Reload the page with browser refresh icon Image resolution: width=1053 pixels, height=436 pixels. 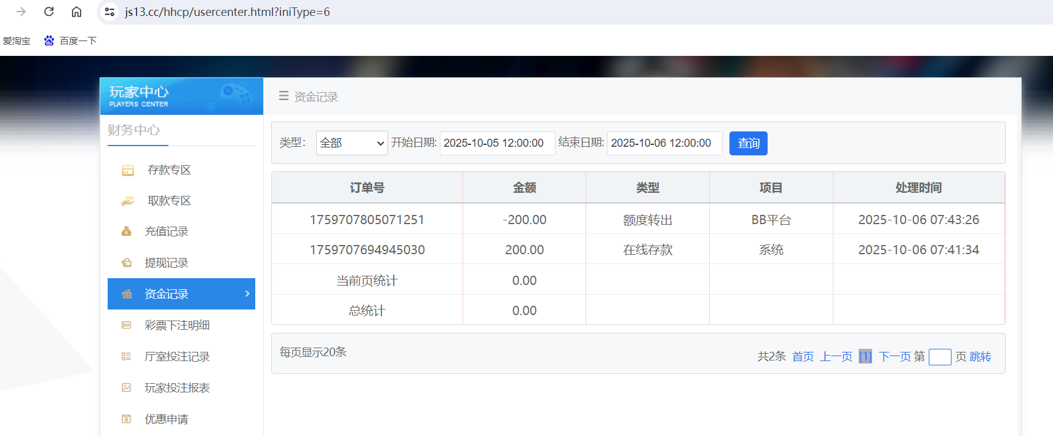(49, 12)
